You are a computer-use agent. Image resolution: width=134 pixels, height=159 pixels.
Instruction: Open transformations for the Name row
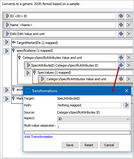click(121, 25)
